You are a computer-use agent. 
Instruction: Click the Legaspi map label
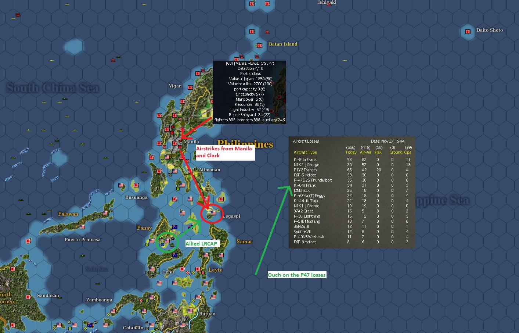[231, 216]
